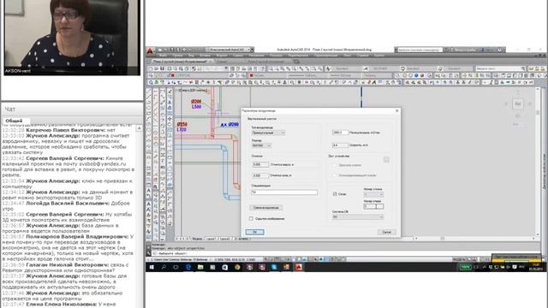Click drawing area vertical scrollbar
The image size is (548, 308).
coord(538,162)
